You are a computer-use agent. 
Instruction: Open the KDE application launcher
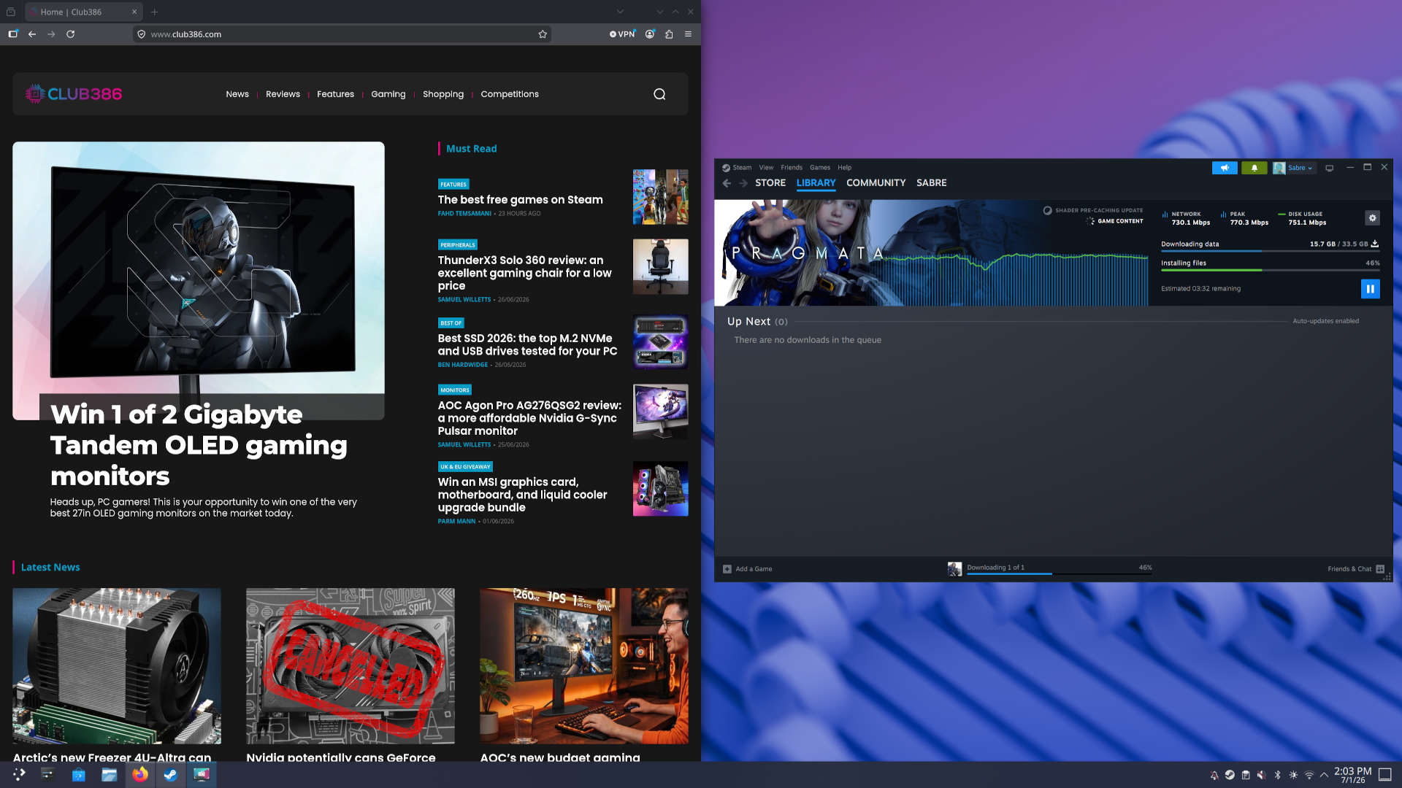tap(19, 774)
